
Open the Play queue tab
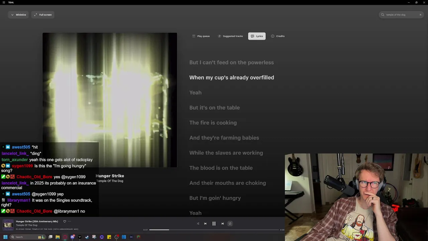click(201, 36)
